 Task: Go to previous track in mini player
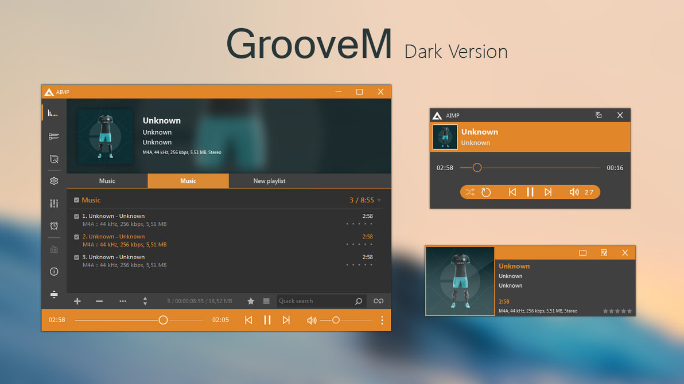(512, 192)
